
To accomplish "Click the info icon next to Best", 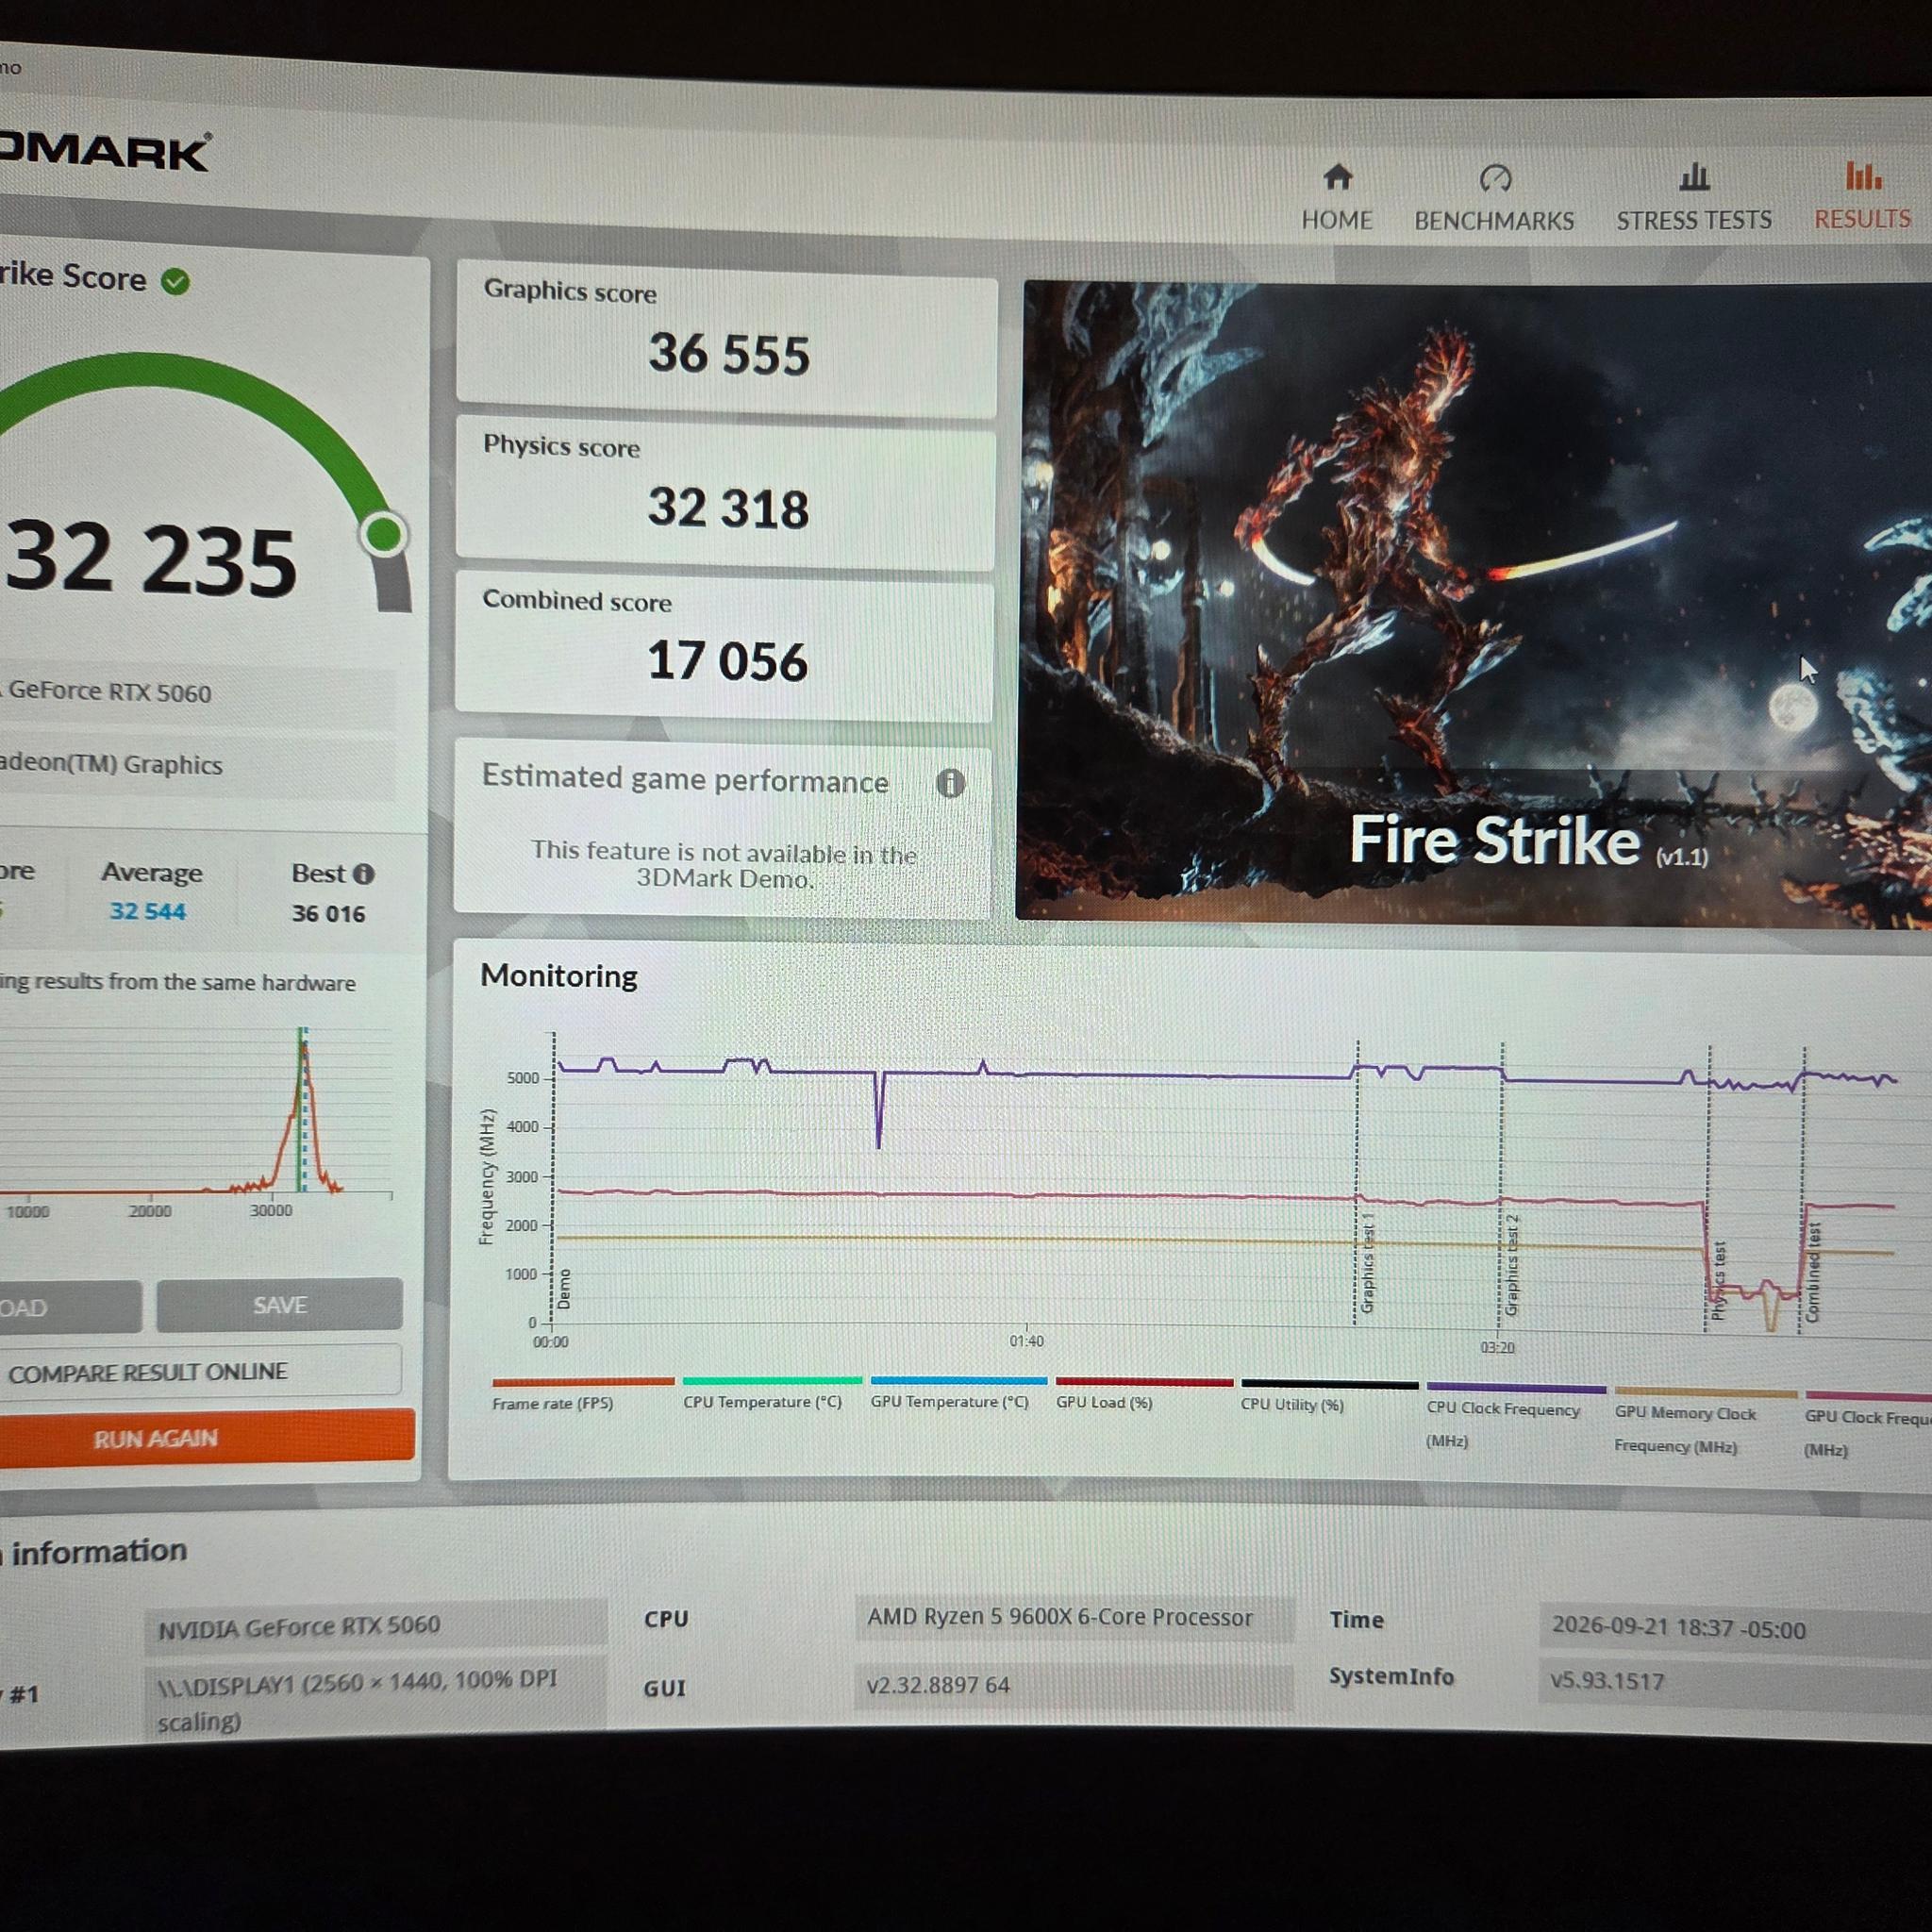I will 364,874.
